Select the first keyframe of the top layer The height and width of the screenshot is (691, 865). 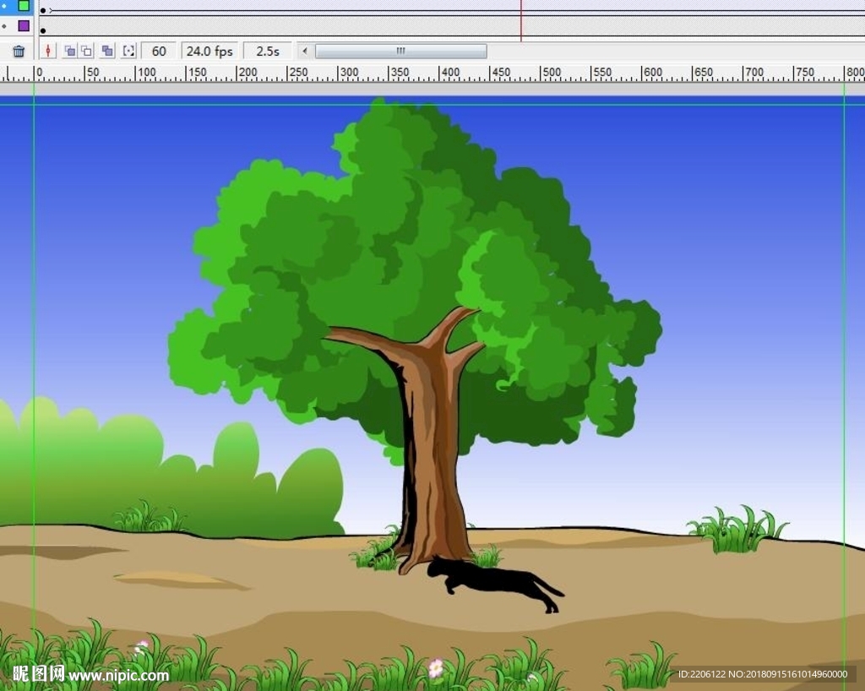pos(43,10)
